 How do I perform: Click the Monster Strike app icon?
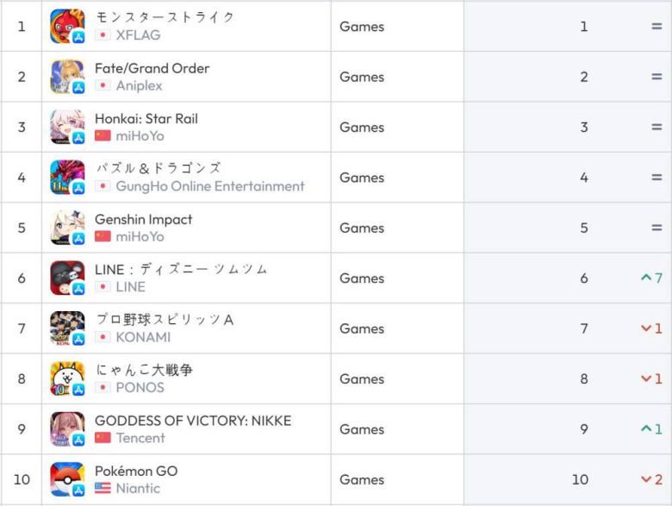(x=67, y=26)
